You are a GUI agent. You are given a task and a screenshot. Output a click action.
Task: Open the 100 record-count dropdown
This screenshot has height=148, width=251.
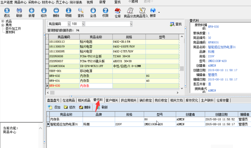pyautogui.click(x=83, y=24)
